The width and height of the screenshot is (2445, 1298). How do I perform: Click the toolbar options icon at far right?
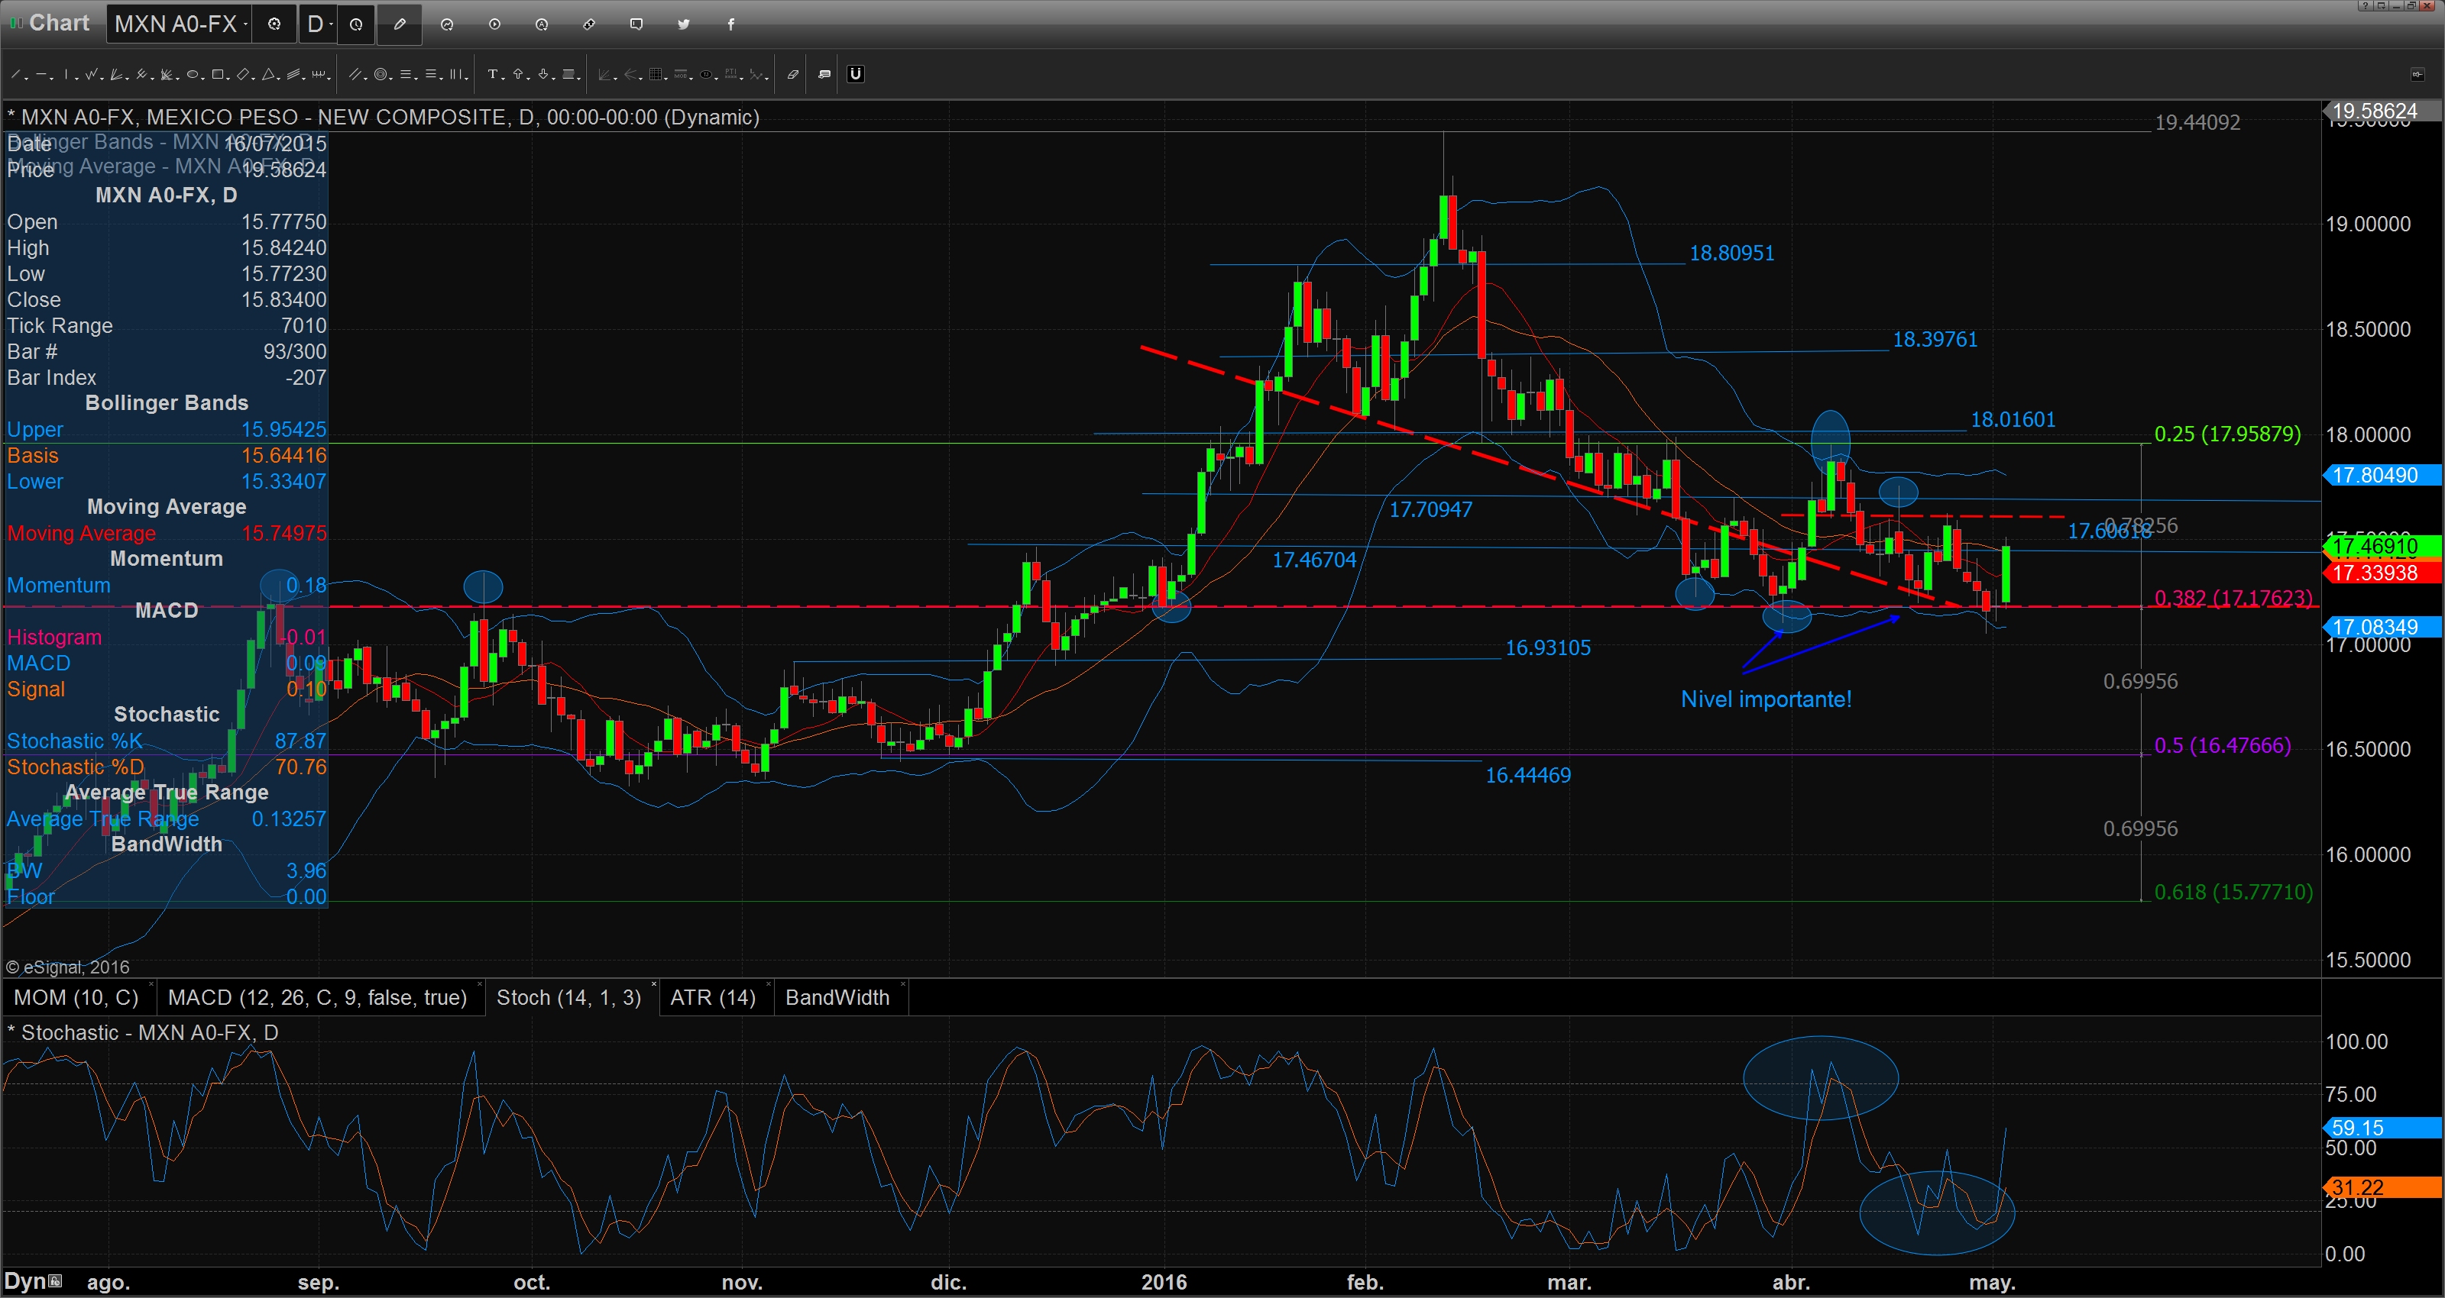click(x=2417, y=74)
